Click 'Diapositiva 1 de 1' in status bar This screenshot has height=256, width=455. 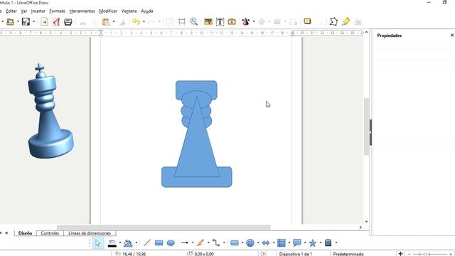pos(296,254)
